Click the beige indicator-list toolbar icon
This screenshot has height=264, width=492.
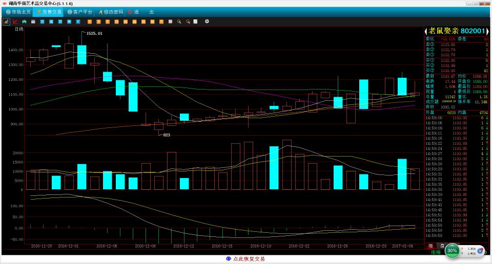pyautogui.click(x=170, y=21)
